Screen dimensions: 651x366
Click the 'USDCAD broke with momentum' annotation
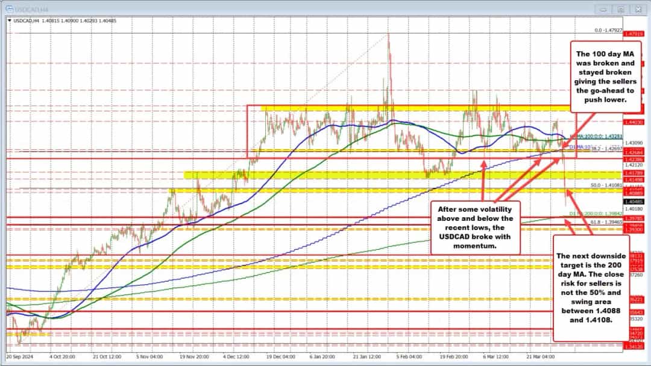click(476, 228)
